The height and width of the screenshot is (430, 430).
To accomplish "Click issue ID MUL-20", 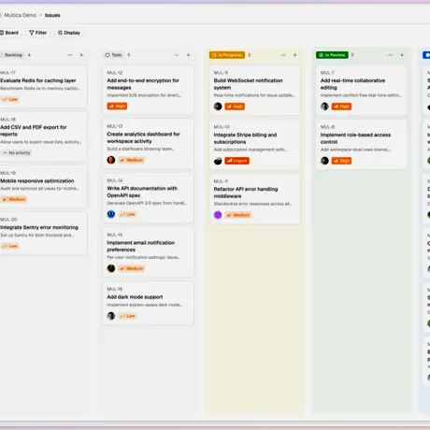I will (x=8, y=220).
